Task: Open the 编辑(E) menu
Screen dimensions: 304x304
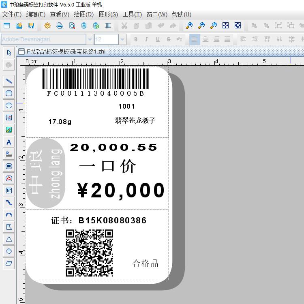Action: coord(36,14)
